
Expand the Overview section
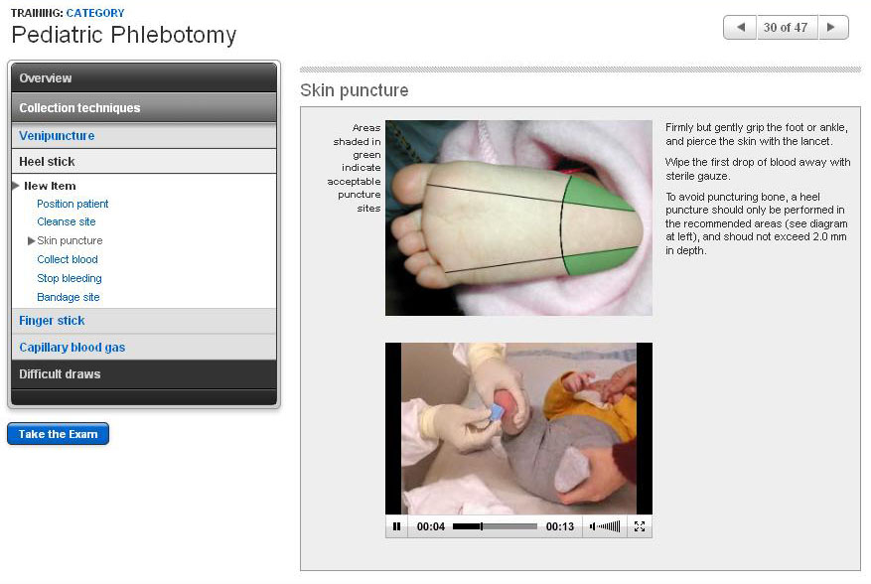(x=144, y=78)
